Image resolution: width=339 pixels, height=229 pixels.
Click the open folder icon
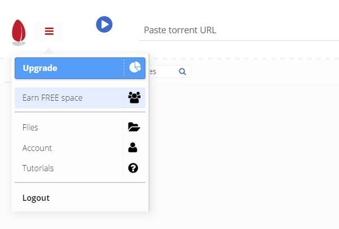[x=134, y=127]
